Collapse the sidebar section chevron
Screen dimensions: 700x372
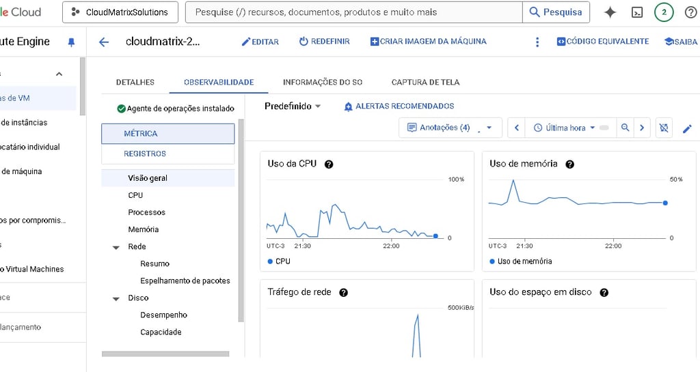(x=59, y=74)
